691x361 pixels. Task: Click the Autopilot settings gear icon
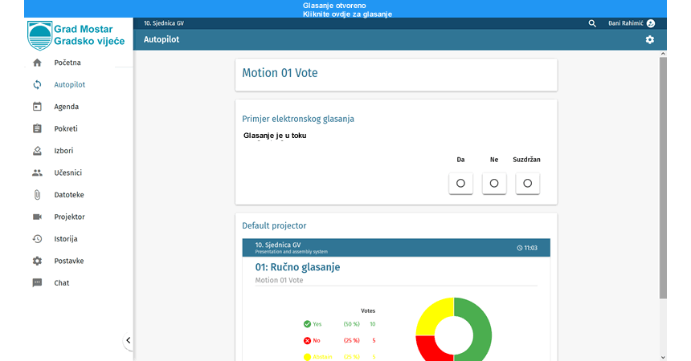point(650,40)
